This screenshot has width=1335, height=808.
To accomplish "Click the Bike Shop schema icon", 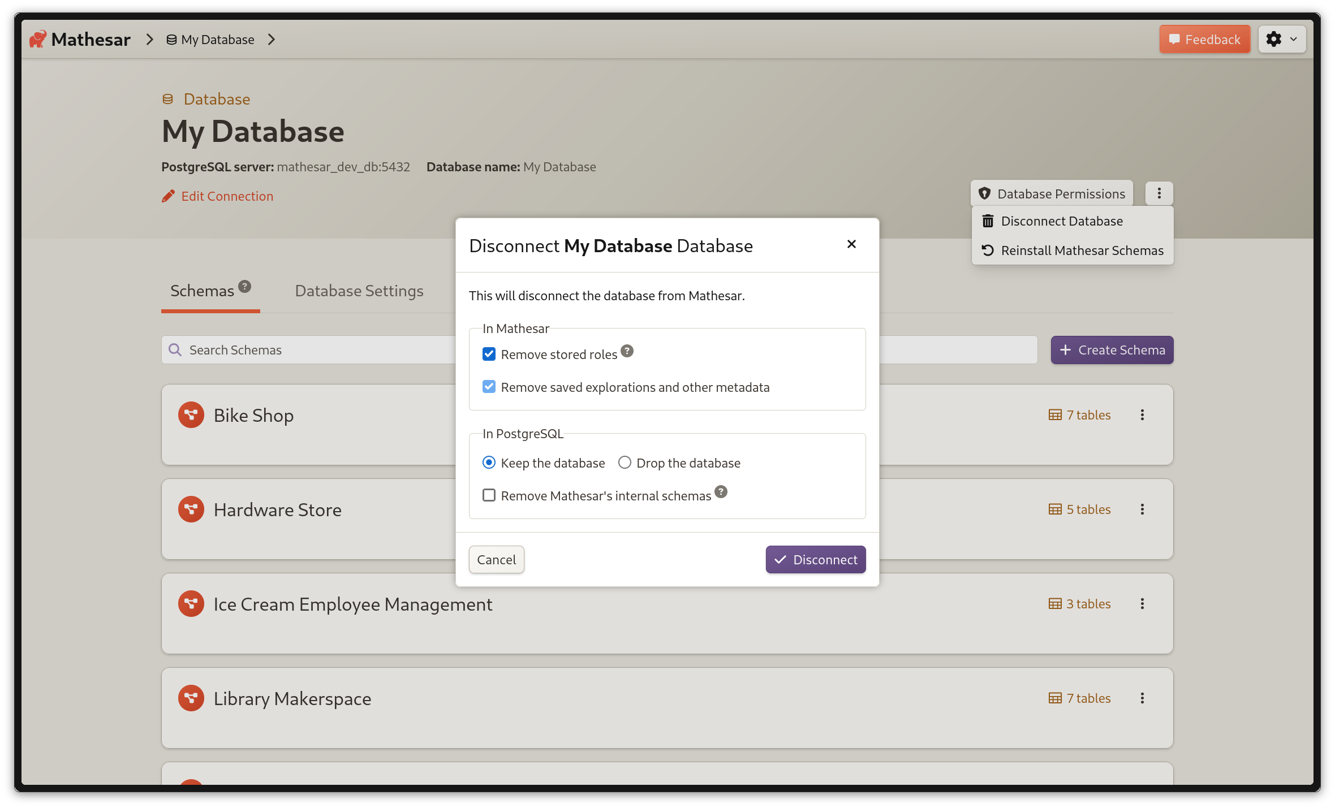I will [191, 415].
